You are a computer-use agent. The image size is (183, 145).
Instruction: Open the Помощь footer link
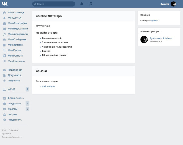(13, 130)
